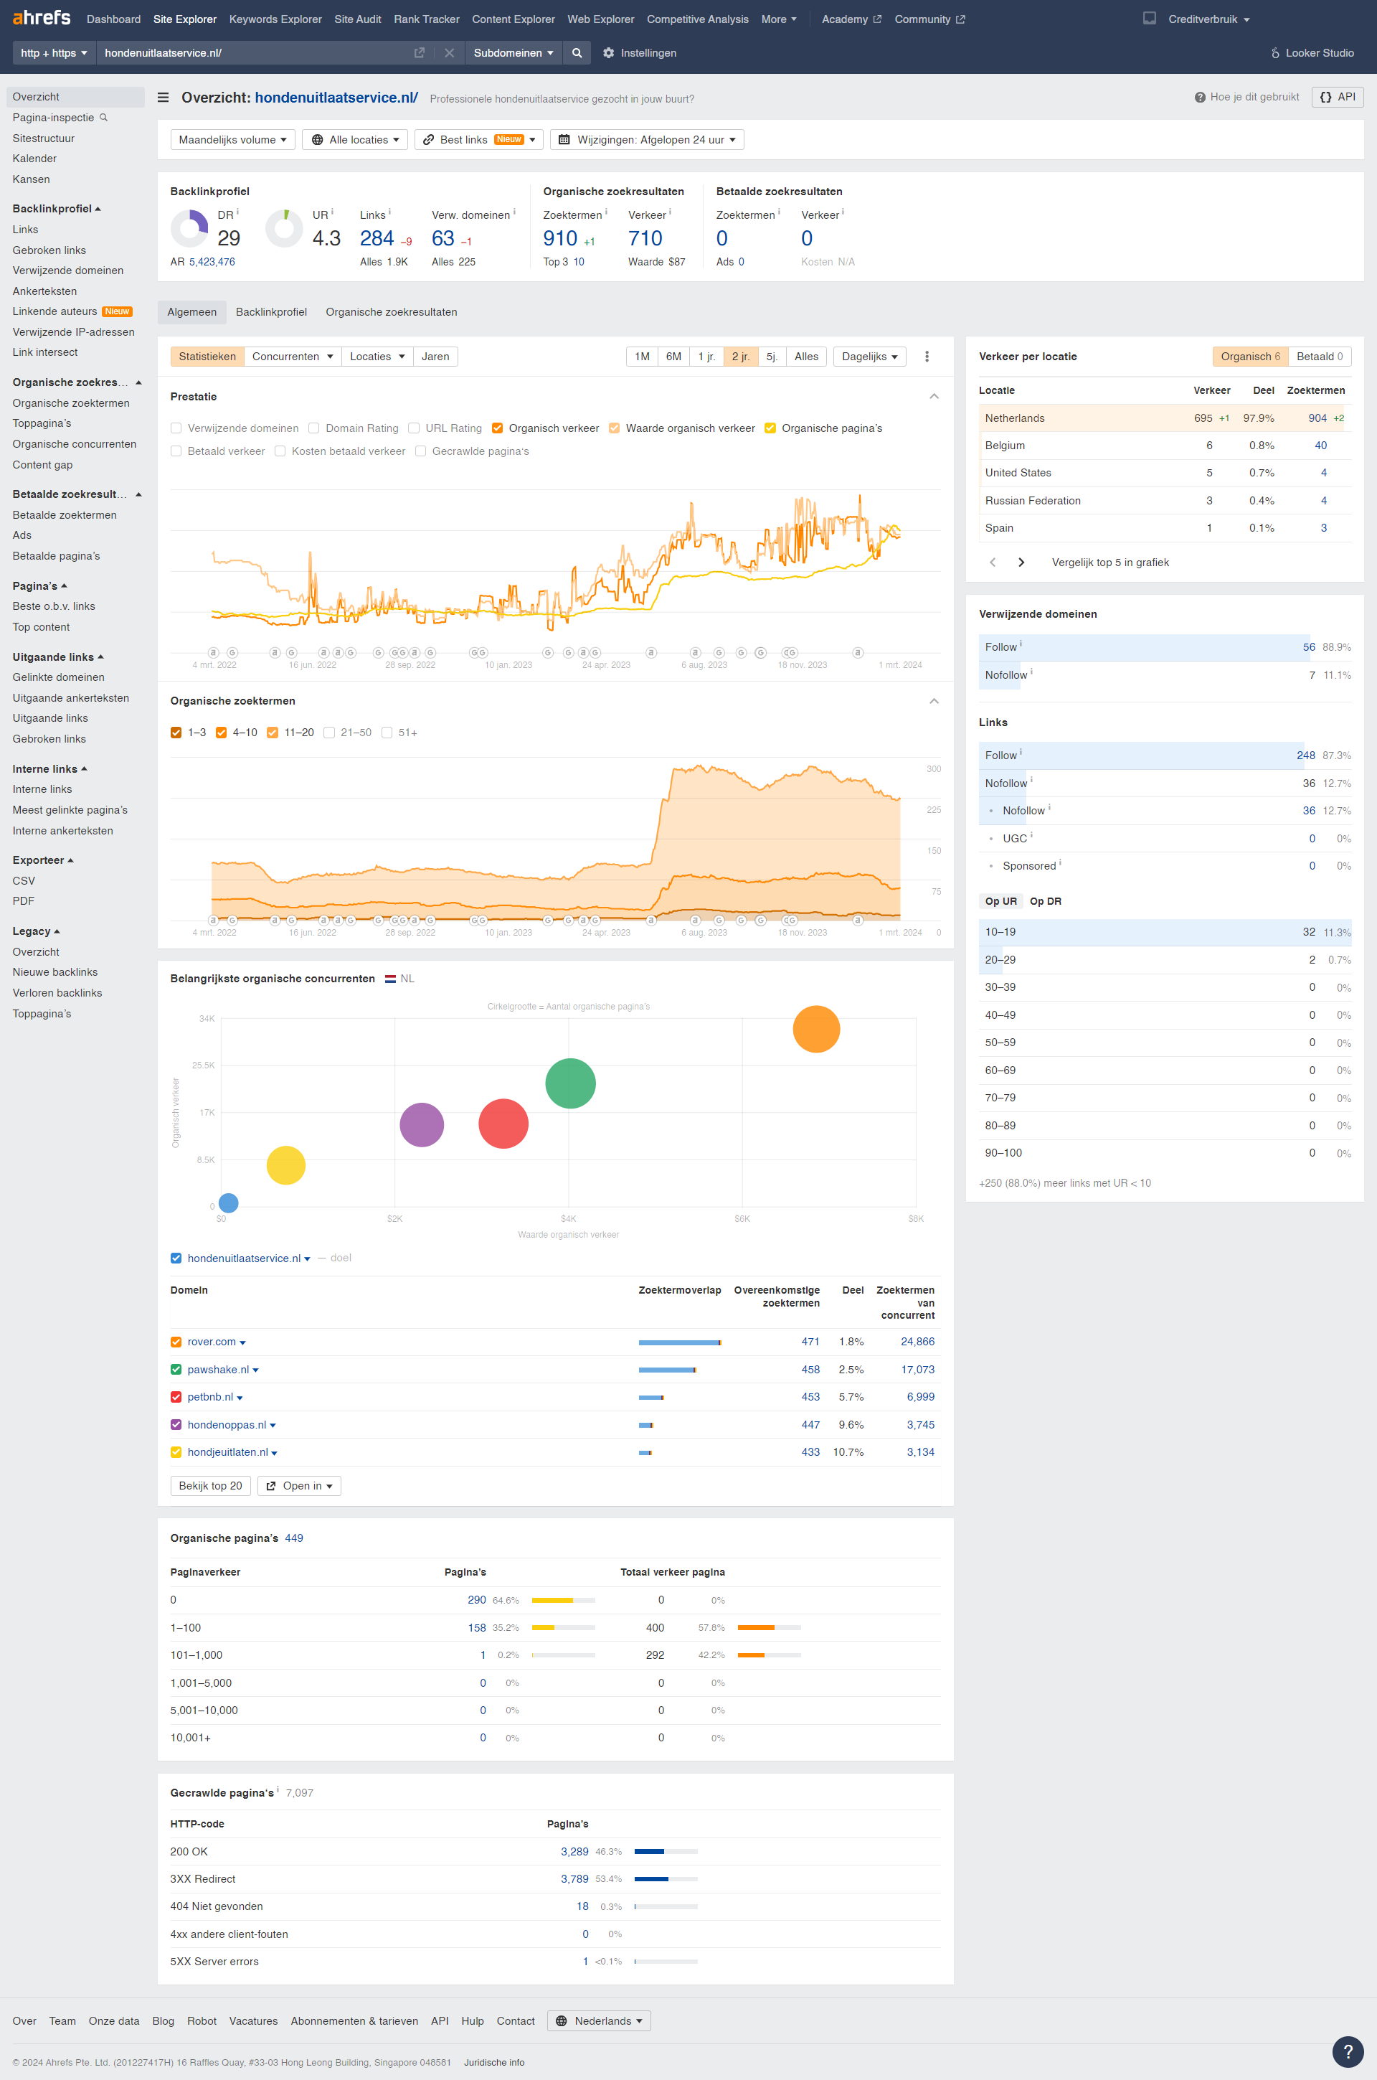
Task: Switch to Betaald locations toggle
Action: tap(1320, 357)
